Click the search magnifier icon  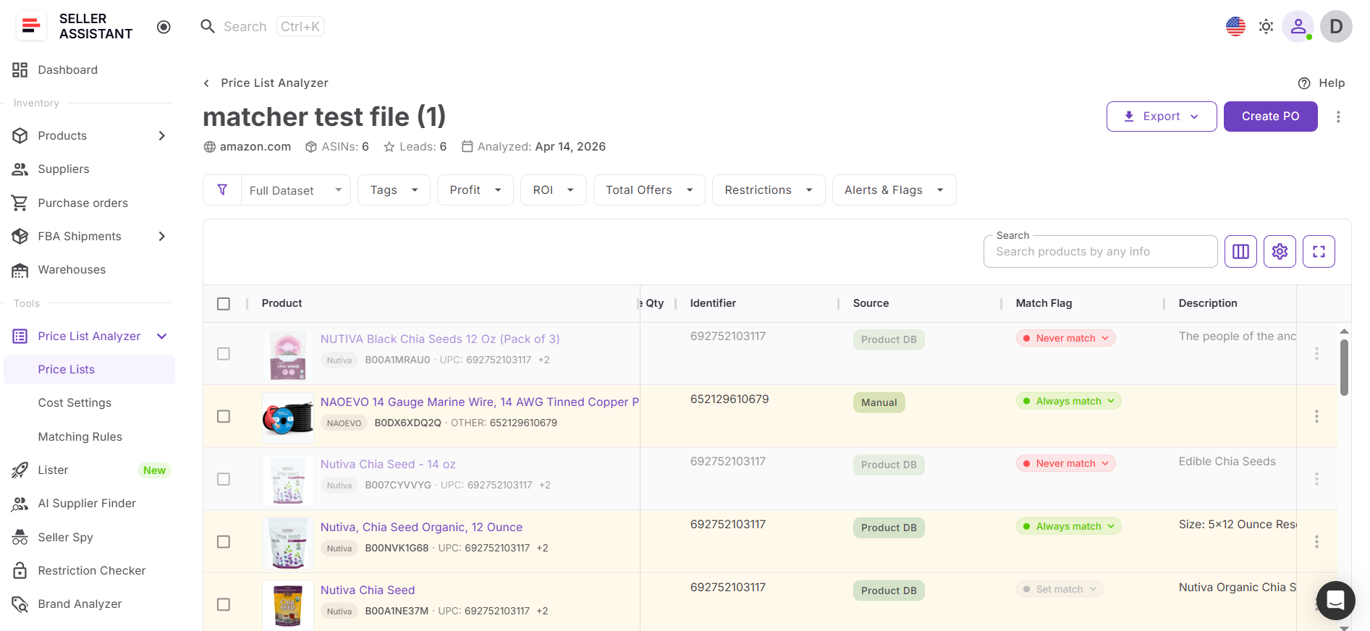(208, 27)
